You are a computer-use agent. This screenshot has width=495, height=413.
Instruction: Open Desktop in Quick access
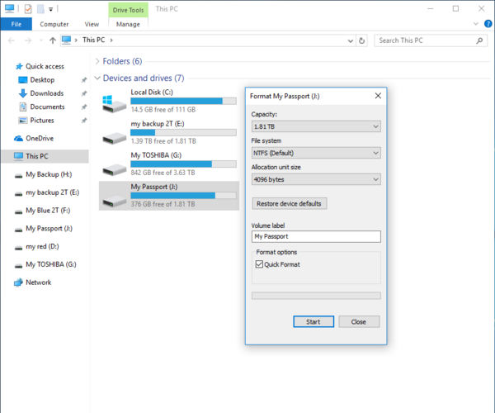click(42, 80)
